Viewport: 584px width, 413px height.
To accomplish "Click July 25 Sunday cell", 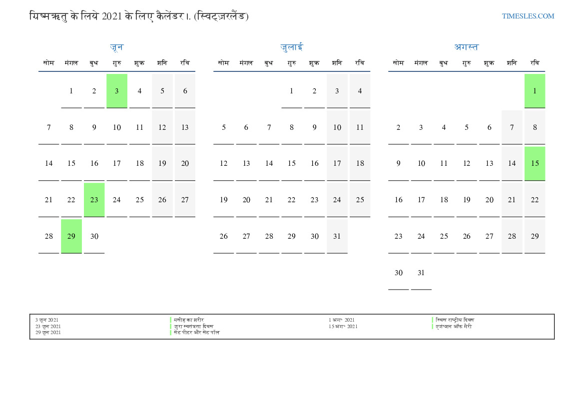I will [360, 200].
